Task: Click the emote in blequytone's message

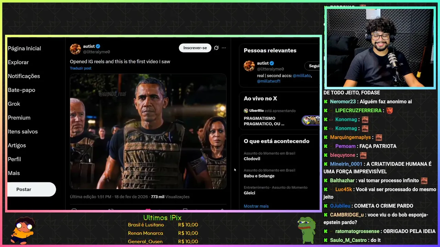Action: tap(363, 155)
